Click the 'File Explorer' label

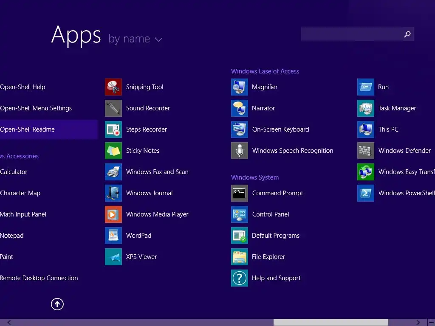tap(268, 257)
